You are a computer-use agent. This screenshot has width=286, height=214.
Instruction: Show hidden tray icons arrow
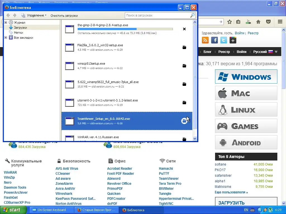260,210
